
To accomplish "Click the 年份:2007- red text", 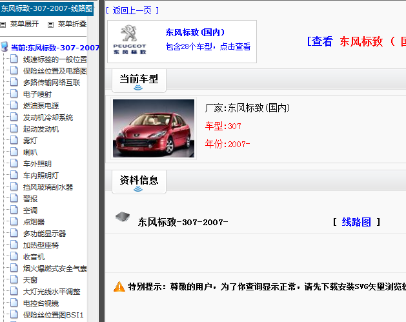I will coord(227,144).
